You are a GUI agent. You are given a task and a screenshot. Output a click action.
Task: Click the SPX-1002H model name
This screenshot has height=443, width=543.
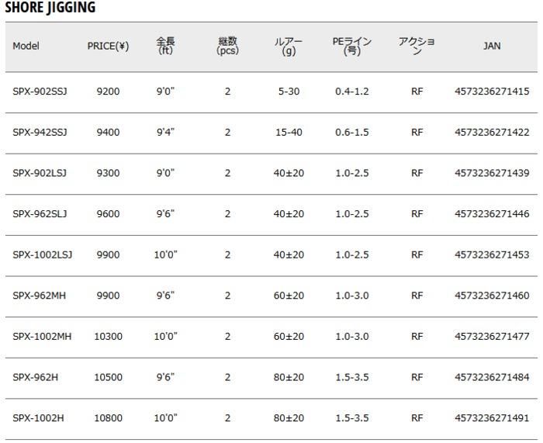pyautogui.click(x=38, y=418)
